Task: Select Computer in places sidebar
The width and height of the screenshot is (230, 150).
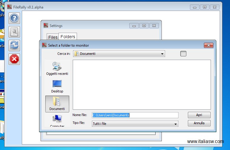Action: pos(57,121)
